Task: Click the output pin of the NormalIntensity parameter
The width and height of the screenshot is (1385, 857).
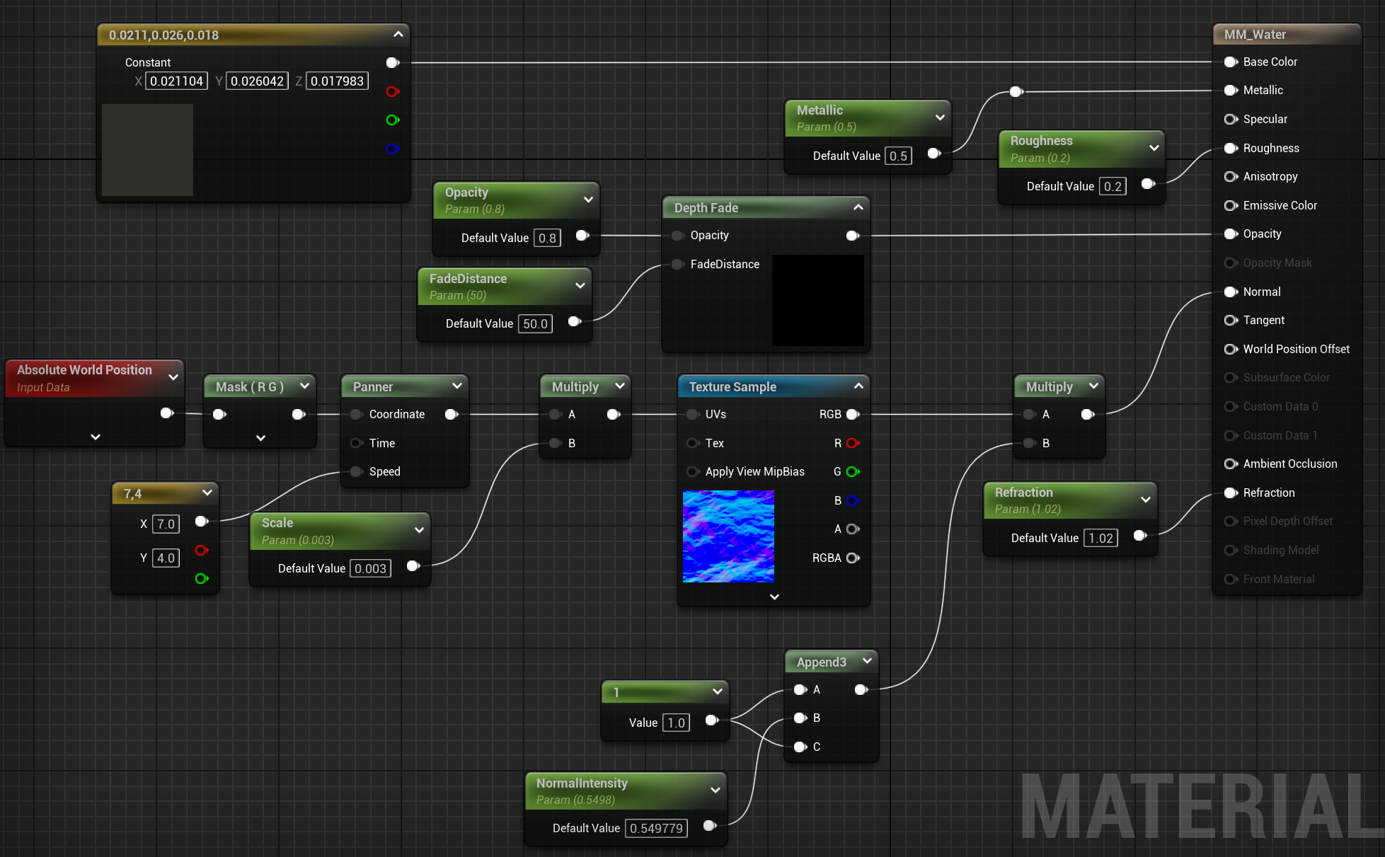Action: (710, 825)
